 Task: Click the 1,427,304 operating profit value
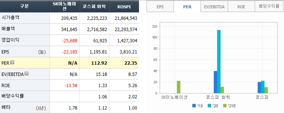click(127, 41)
